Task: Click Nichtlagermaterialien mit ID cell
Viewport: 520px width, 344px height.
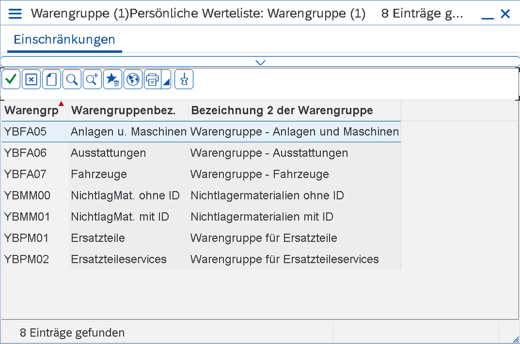Action: [x=295, y=217]
